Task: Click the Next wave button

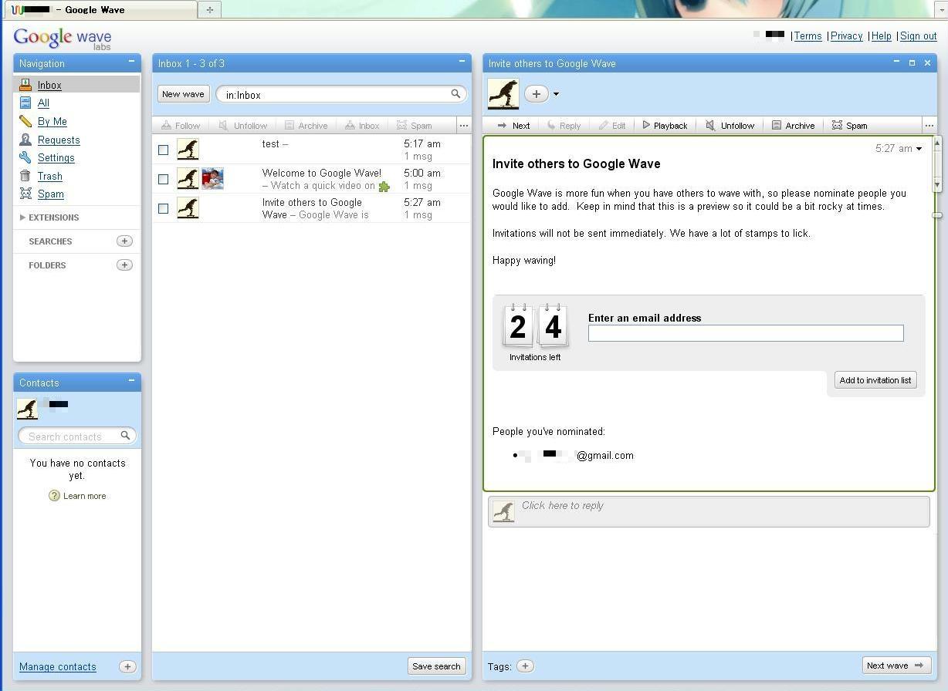Action: pyautogui.click(x=896, y=666)
